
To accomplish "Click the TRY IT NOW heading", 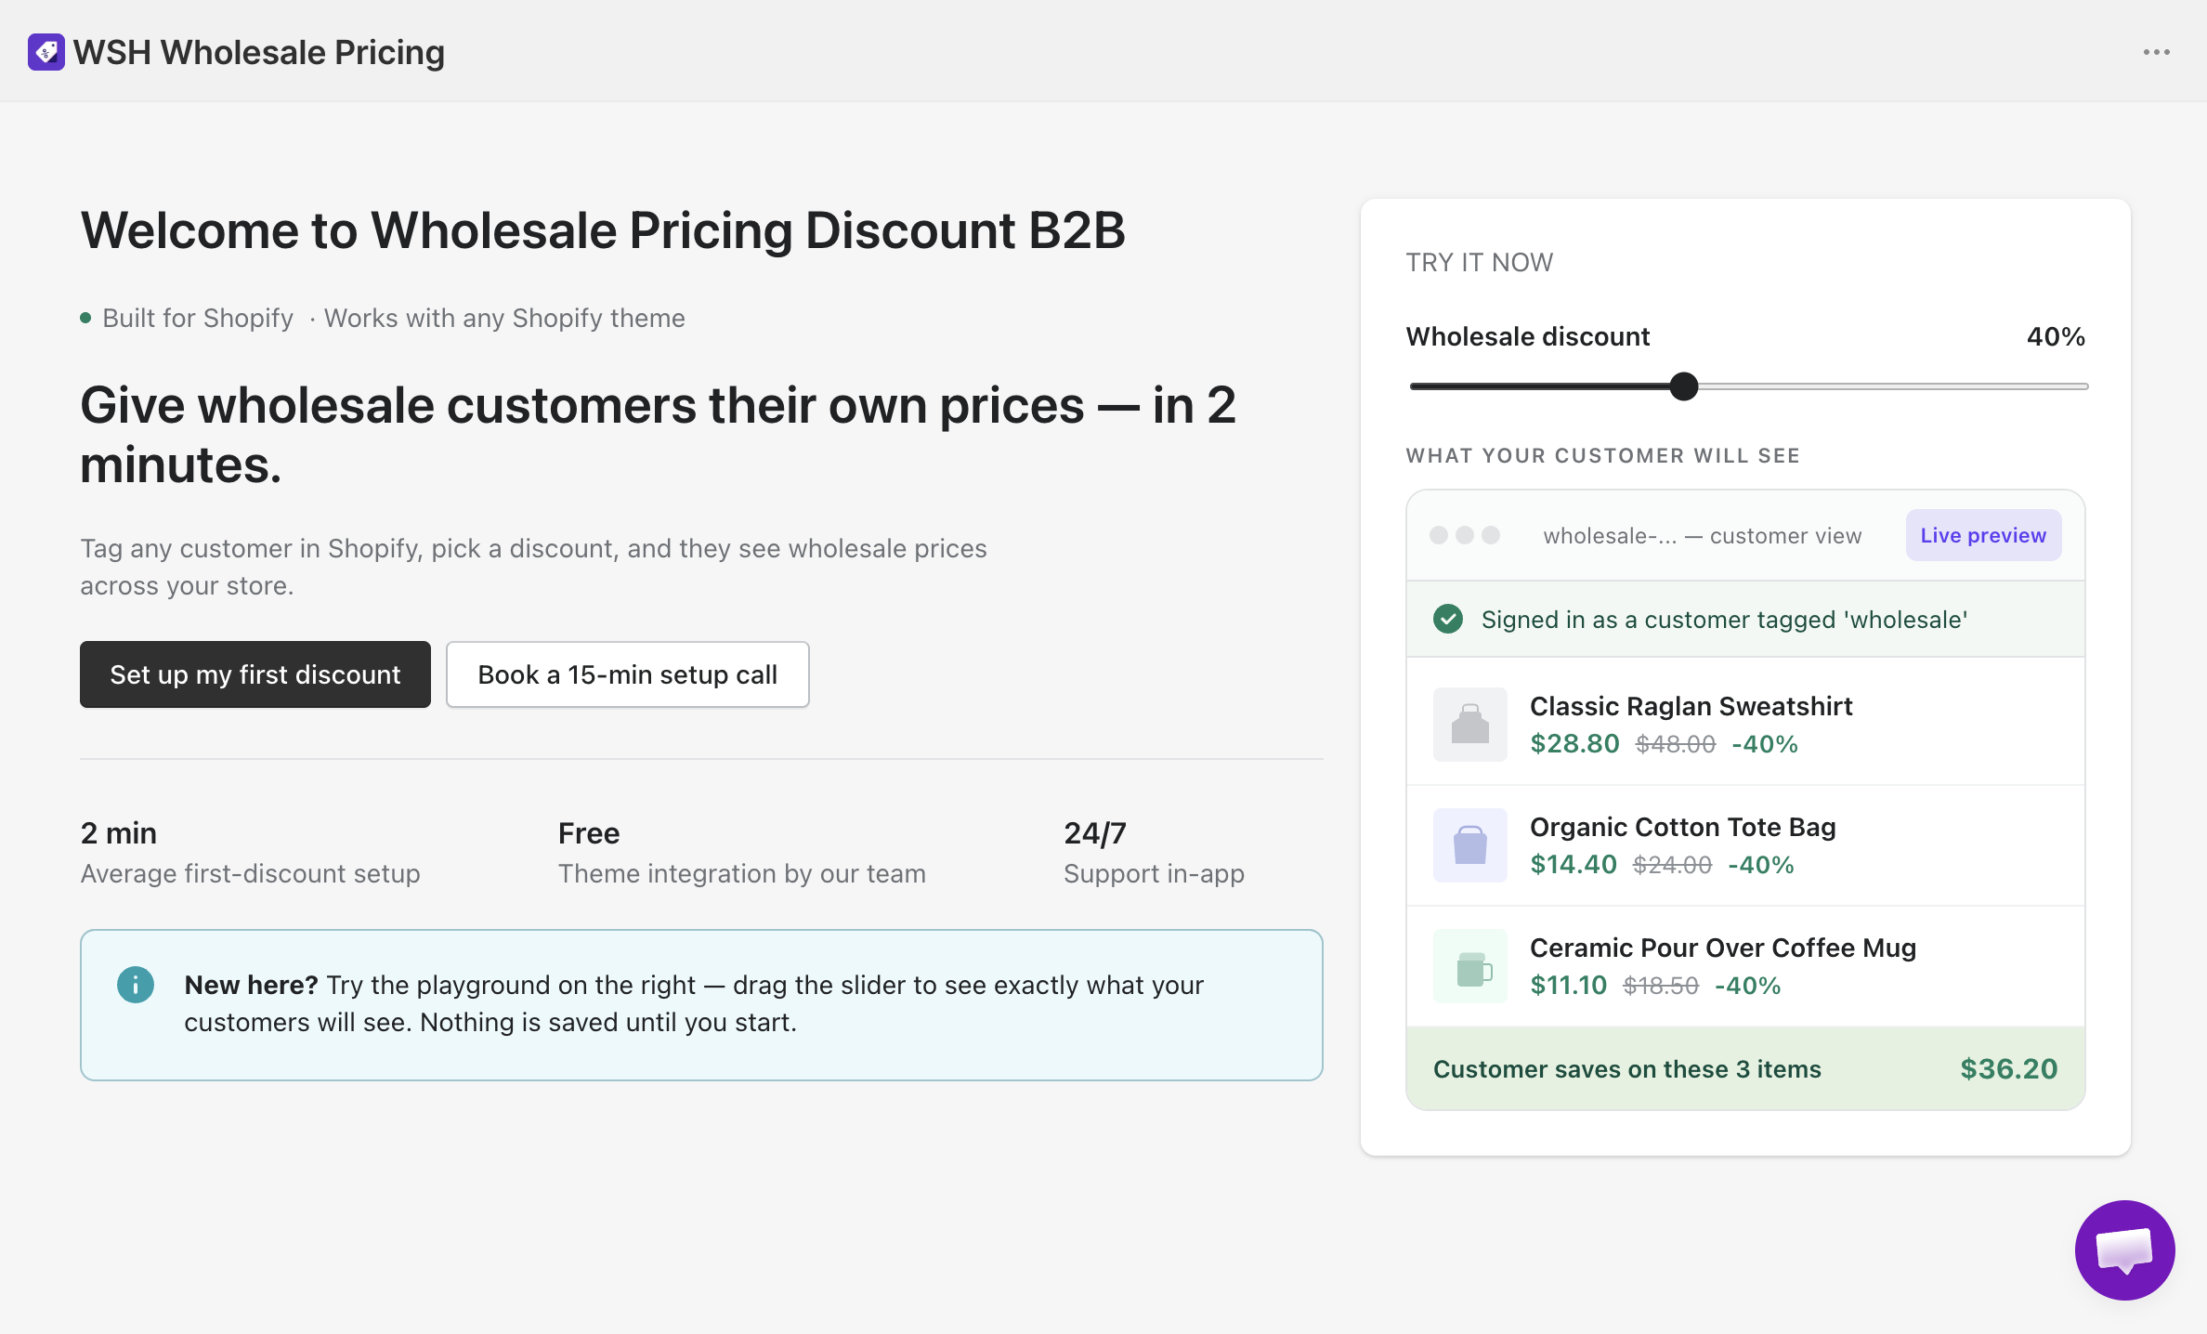I will 1479,262.
